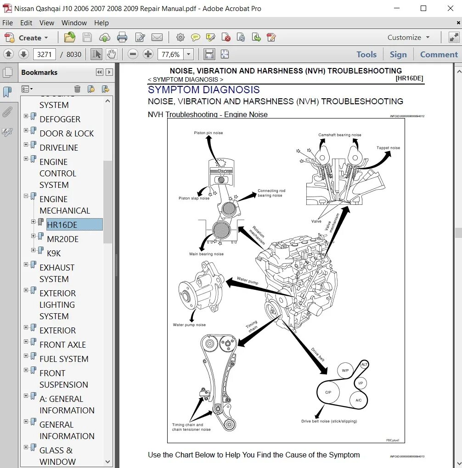Expand the DRIVELINE bookmark
Screen dimensions: 462x468
tap(26, 145)
